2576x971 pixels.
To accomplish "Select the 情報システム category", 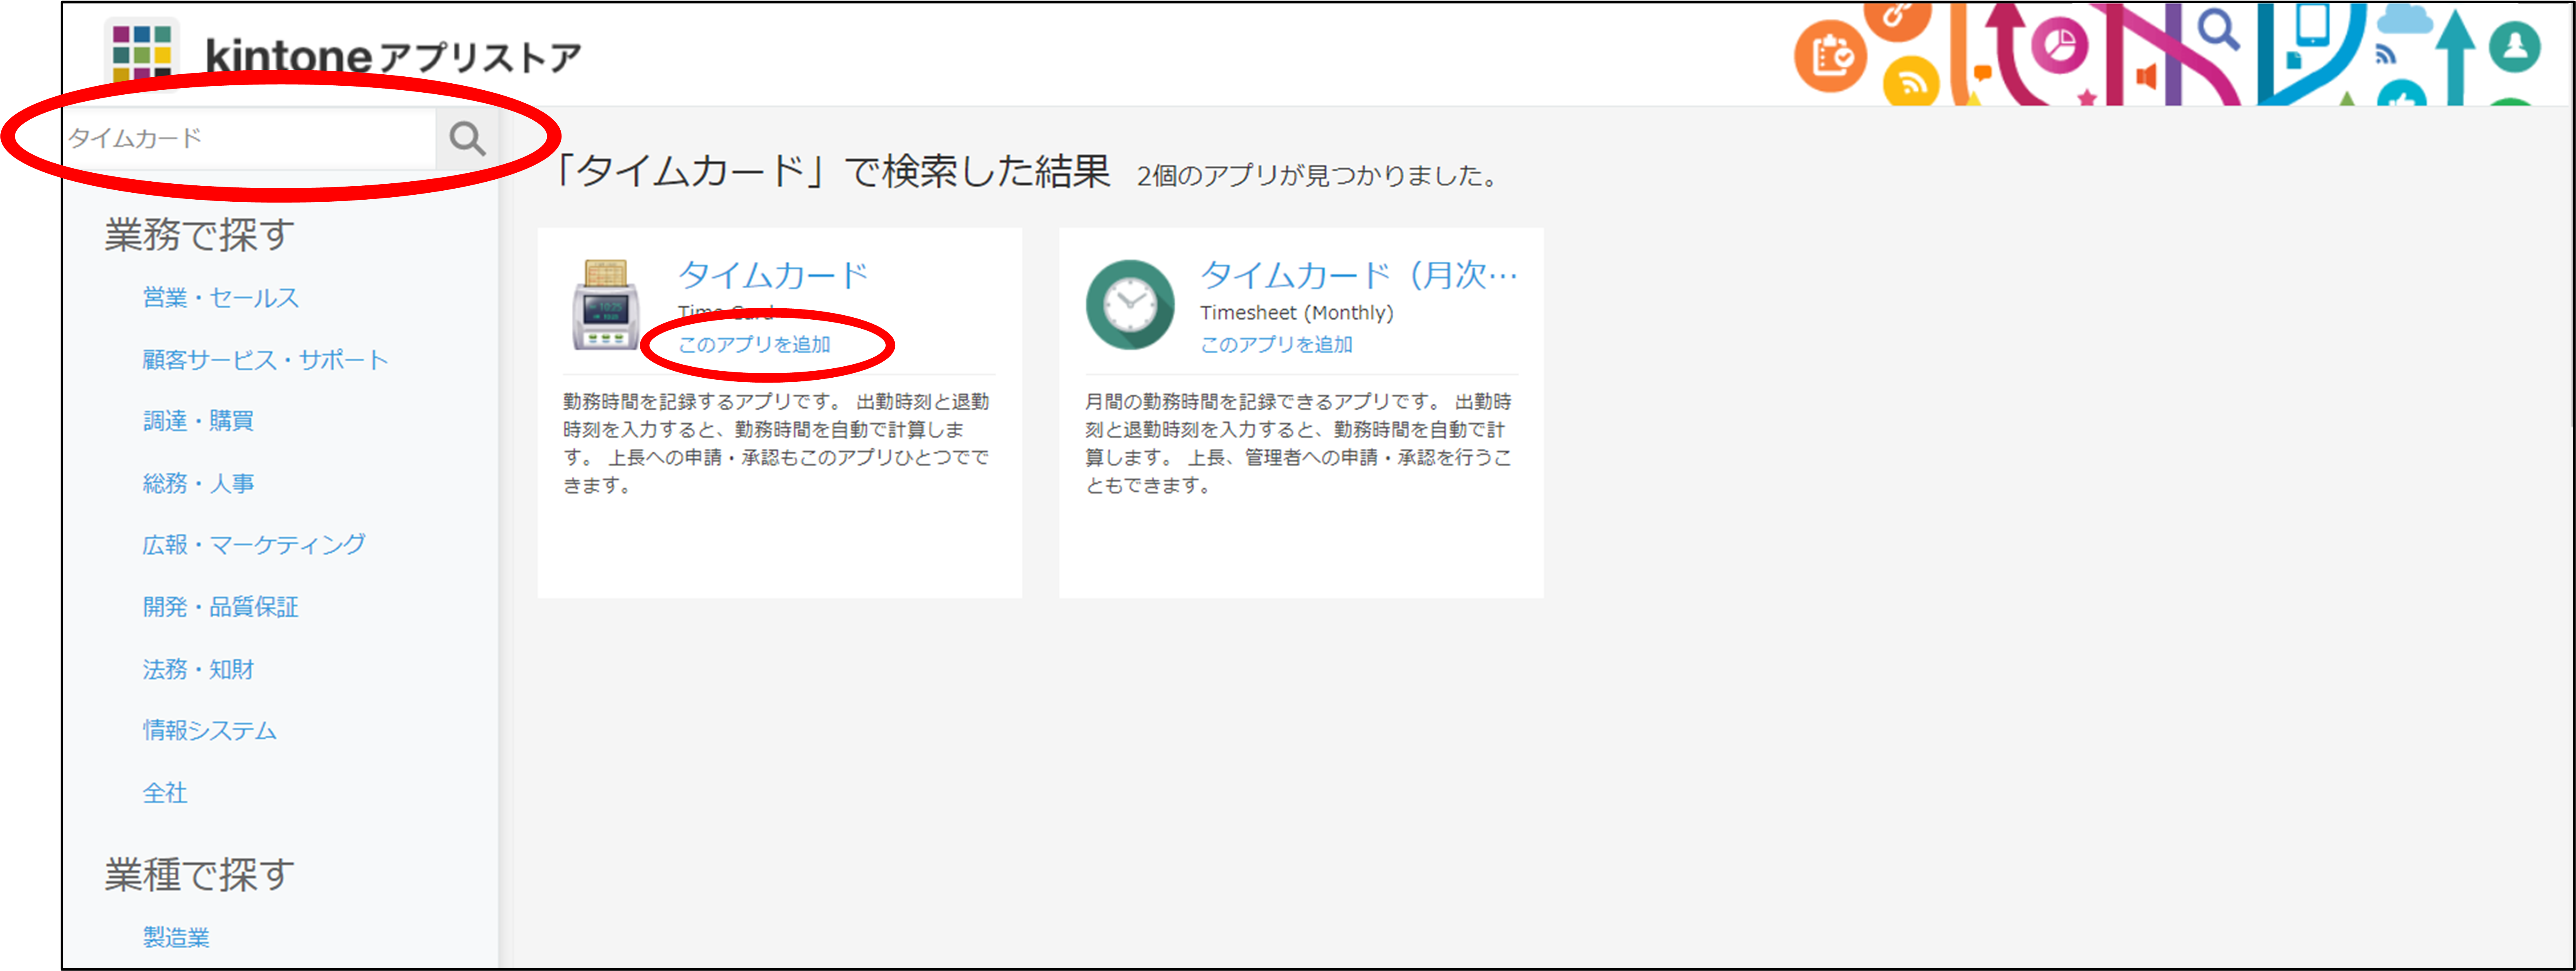I will coord(209,730).
